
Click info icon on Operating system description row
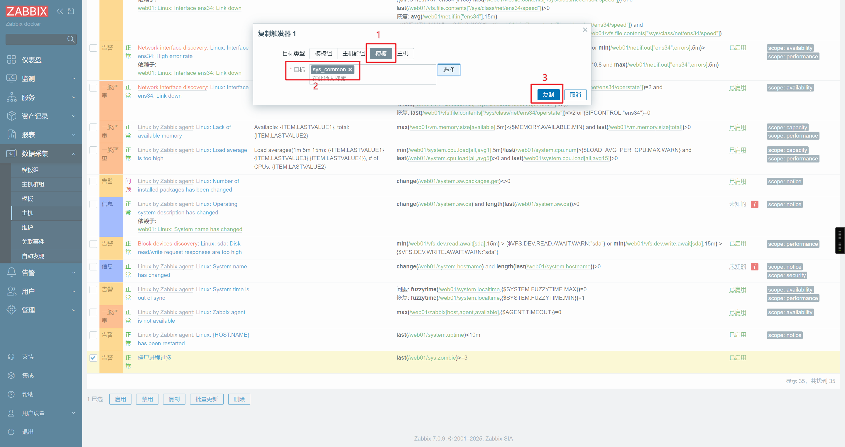click(754, 204)
